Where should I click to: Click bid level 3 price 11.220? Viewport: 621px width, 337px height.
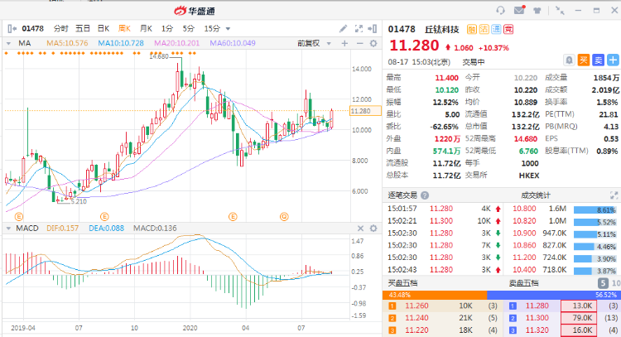point(416,330)
